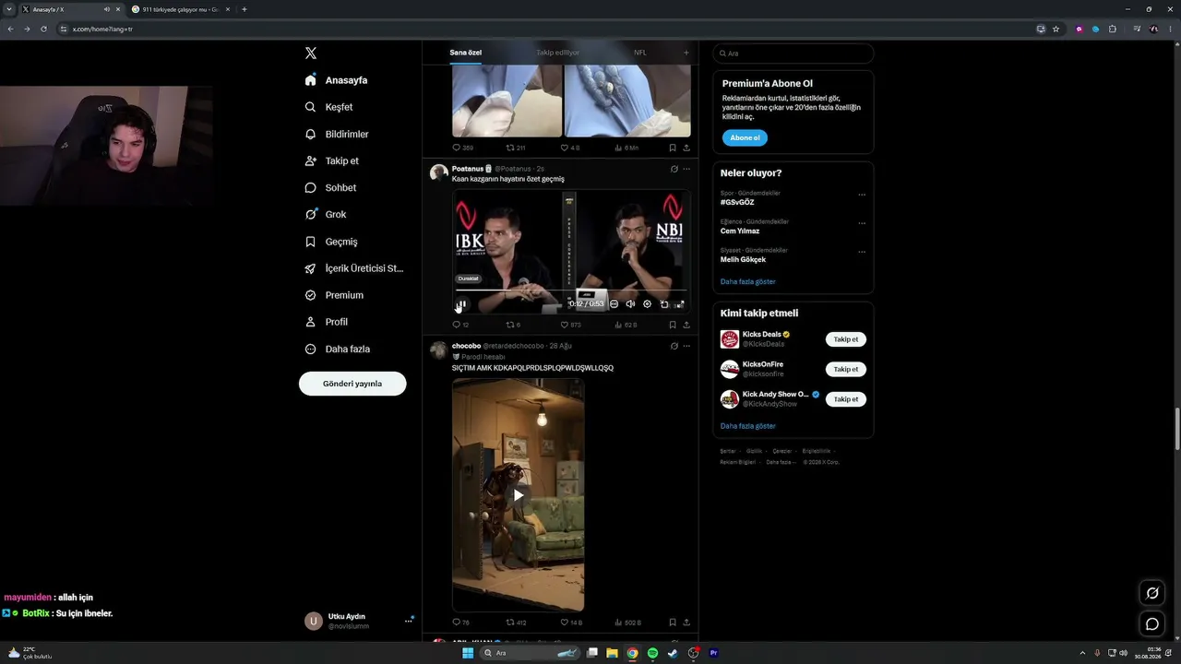The image size is (1181, 664).
Task: Share the chocobo post
Action: tap(686, 622)
